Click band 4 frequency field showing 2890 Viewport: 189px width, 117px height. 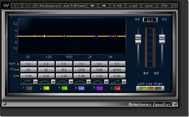(x=82, y=70)
